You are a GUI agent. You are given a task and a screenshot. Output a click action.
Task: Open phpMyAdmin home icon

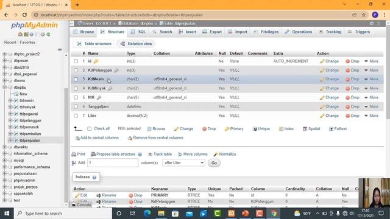20,34
